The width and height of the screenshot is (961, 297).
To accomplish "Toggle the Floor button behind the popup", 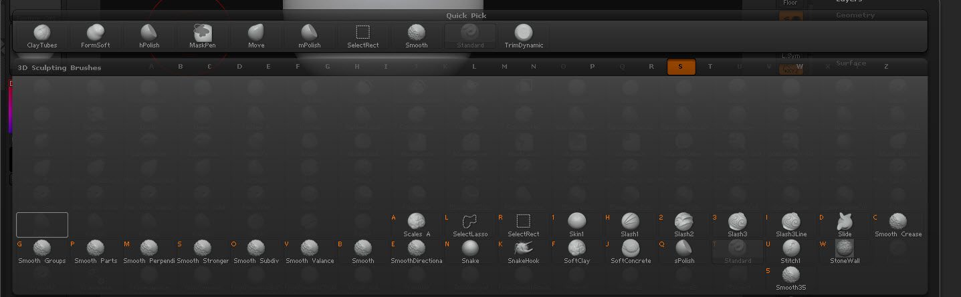I will pyautogui.click(x=791, y=3).
